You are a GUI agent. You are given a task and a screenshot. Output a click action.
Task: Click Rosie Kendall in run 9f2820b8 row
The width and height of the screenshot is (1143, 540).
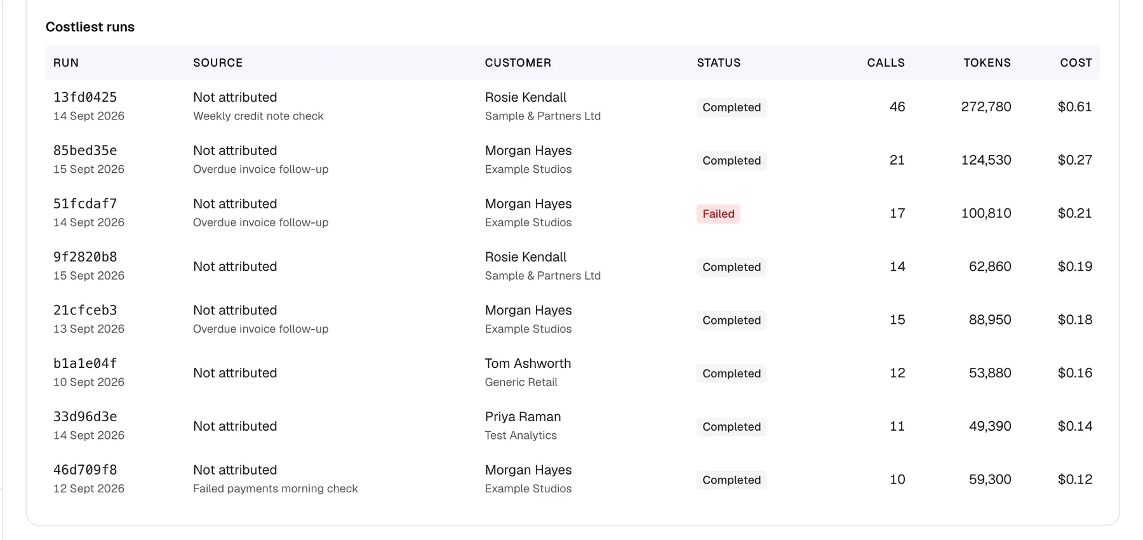[x=526, y=257]
